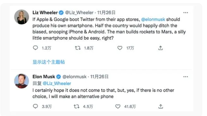Reply to Elon Musk's tweet
The width and height of the screenshot is (207, 116).
(x=35, y=106)
